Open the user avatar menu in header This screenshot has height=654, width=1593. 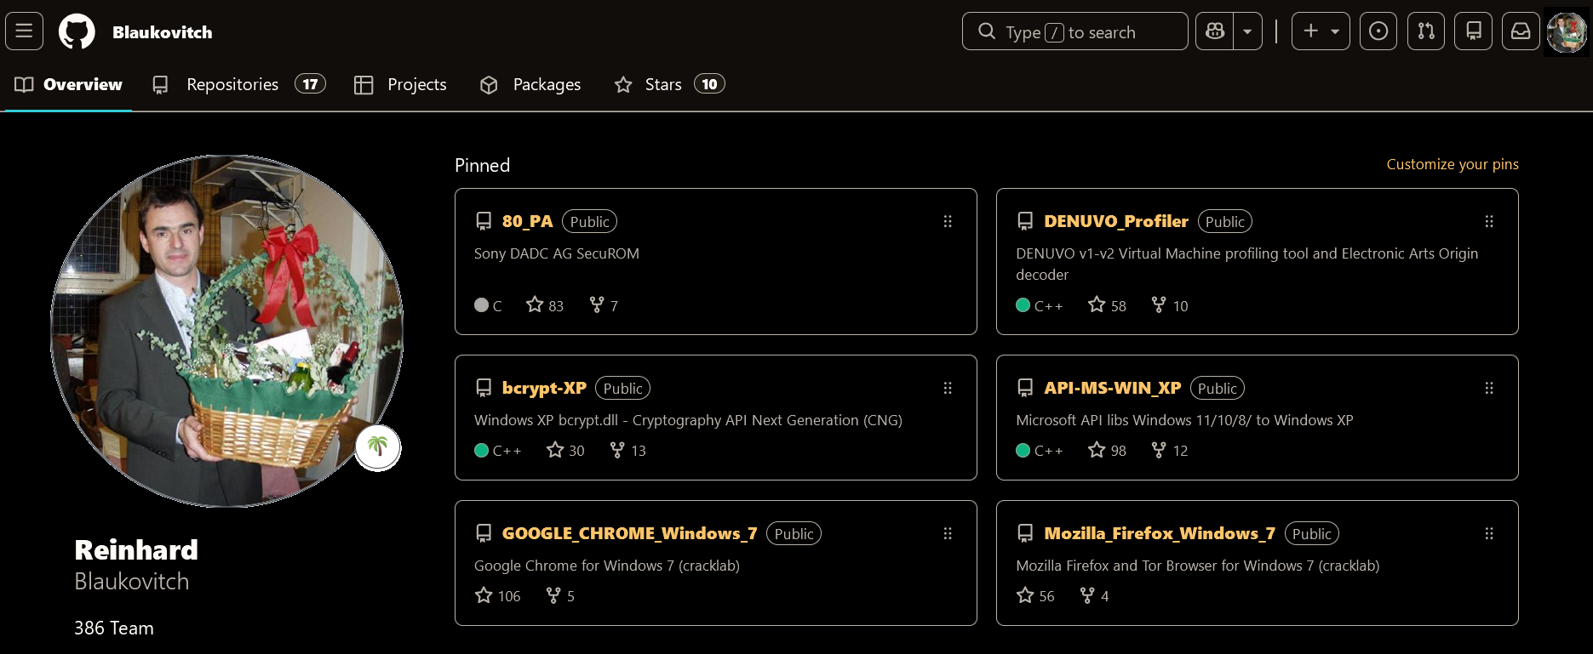click(1567, 31)
